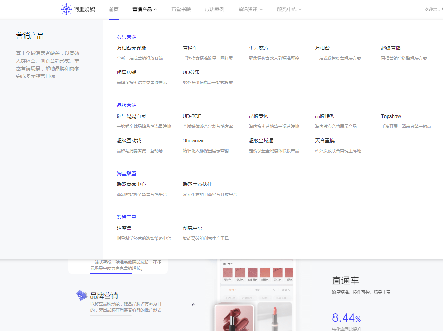Open the 万堂书院 menu item
This screenshot has height=331, width=443.
pyautogui.click(x=181, y=9)
